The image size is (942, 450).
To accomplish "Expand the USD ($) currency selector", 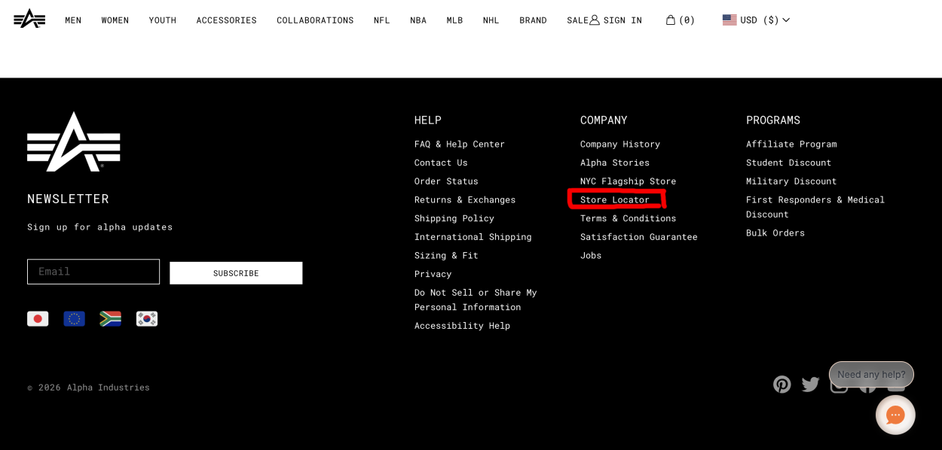I will click(x=756, y=20).
